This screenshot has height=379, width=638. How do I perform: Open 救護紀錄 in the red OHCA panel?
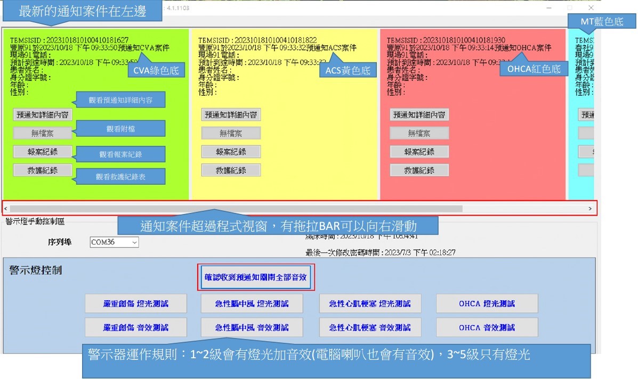pos(419,170)
